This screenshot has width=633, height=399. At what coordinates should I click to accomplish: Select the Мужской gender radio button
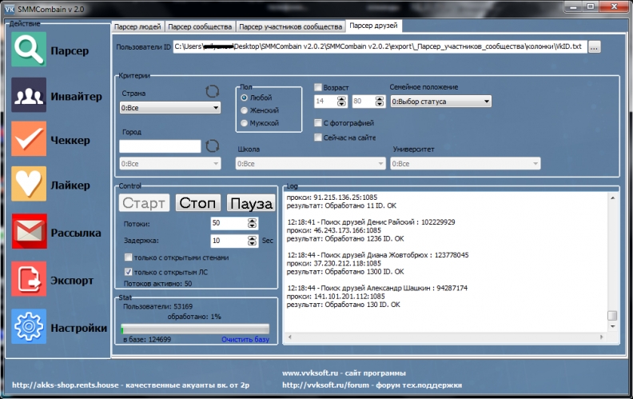coord(244,123)
